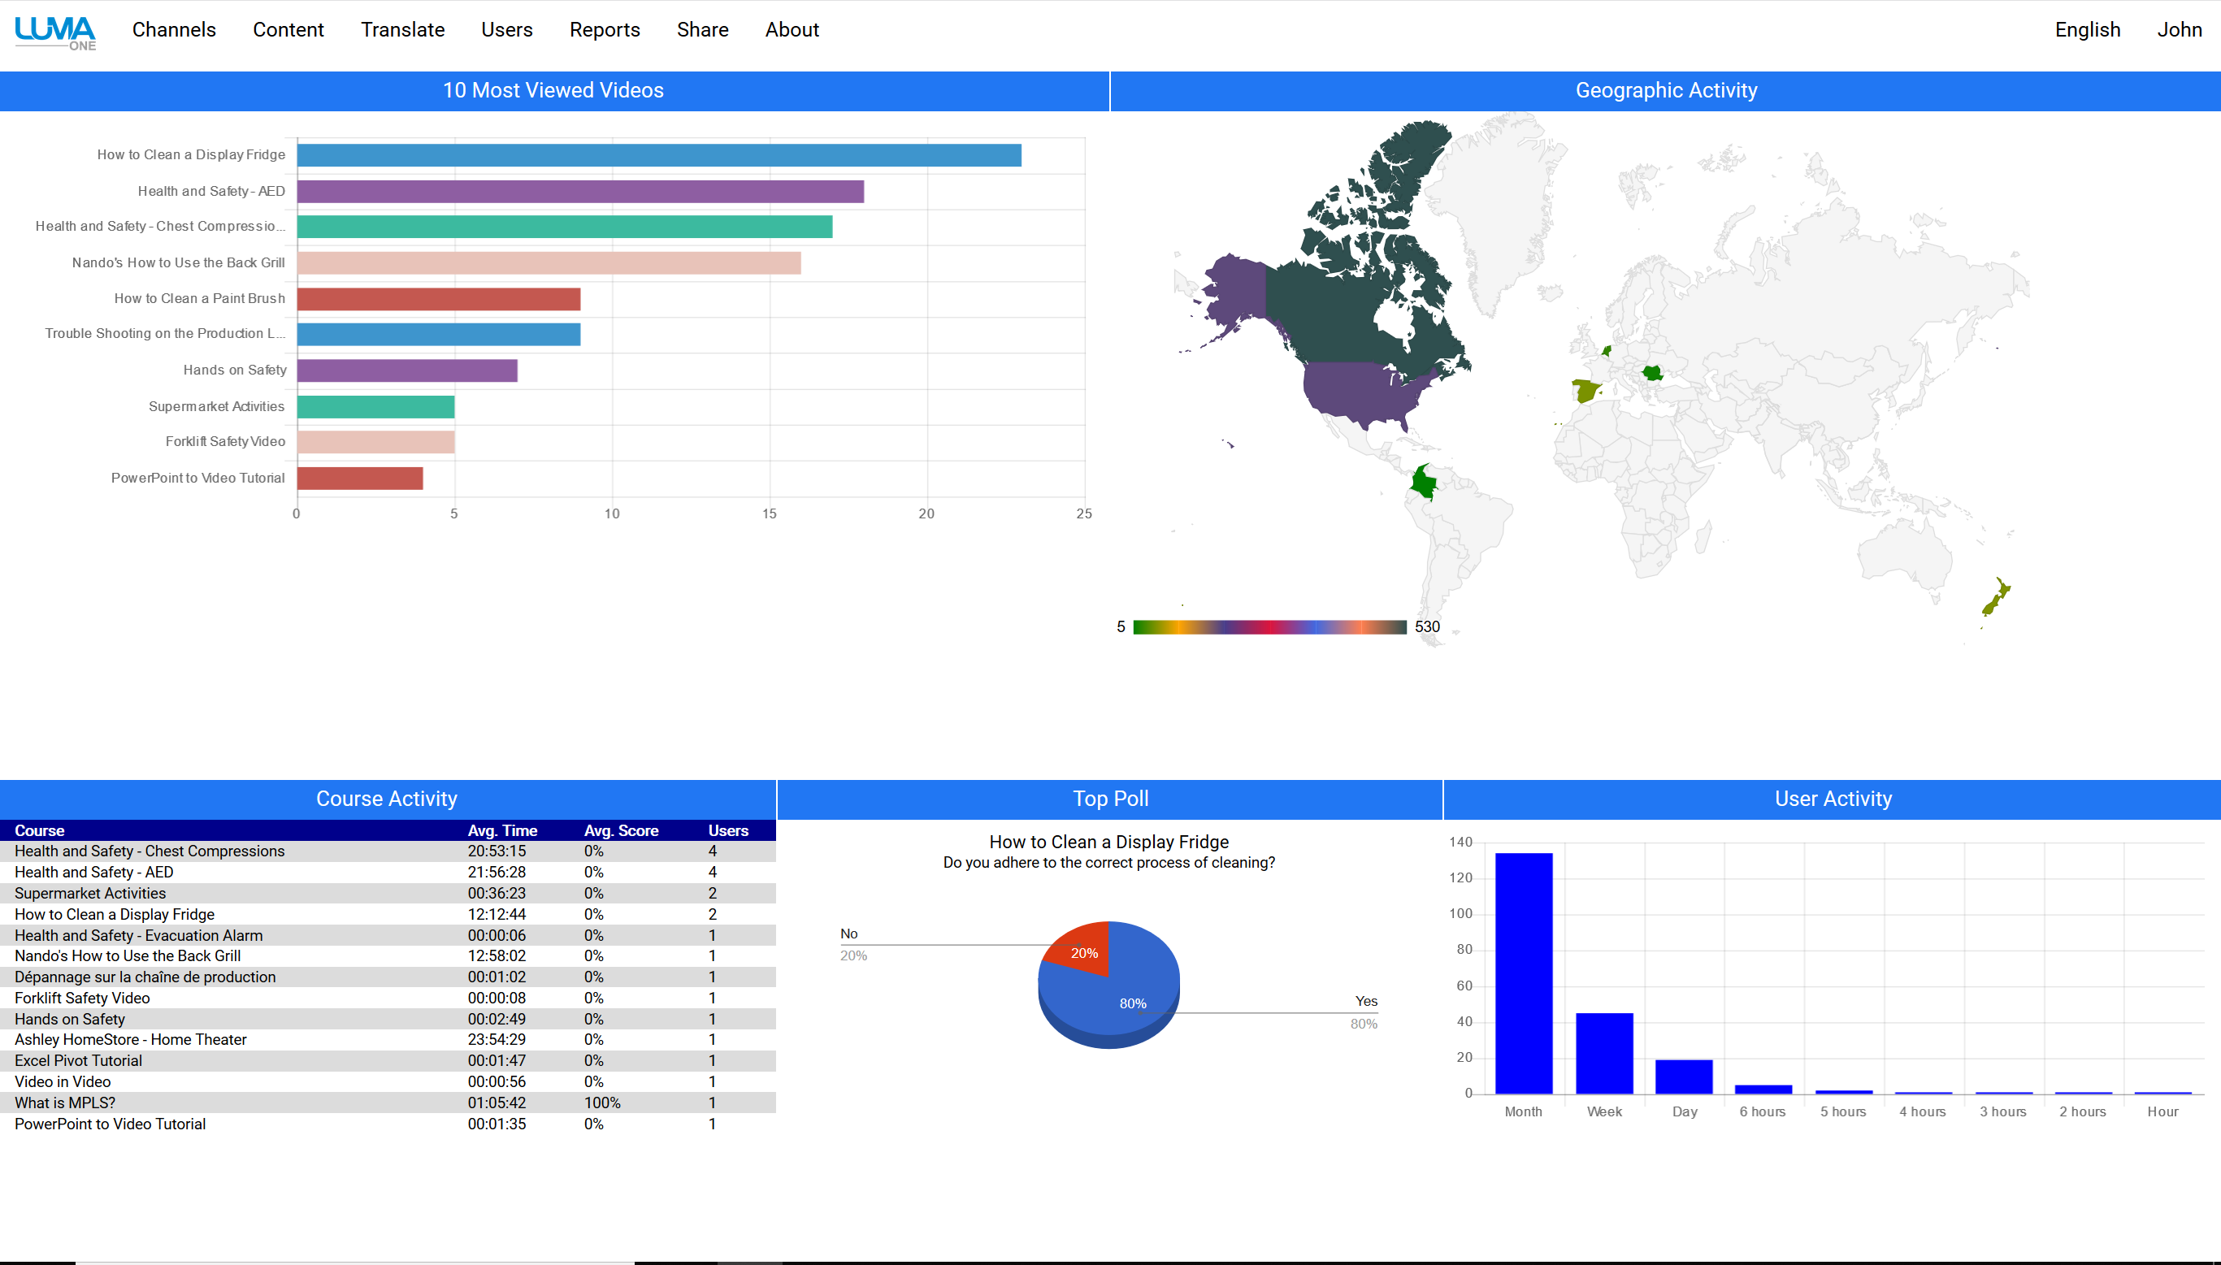
Task: Click the map color scale legend
Action: pyautogui.click(x=1269, y=627)
